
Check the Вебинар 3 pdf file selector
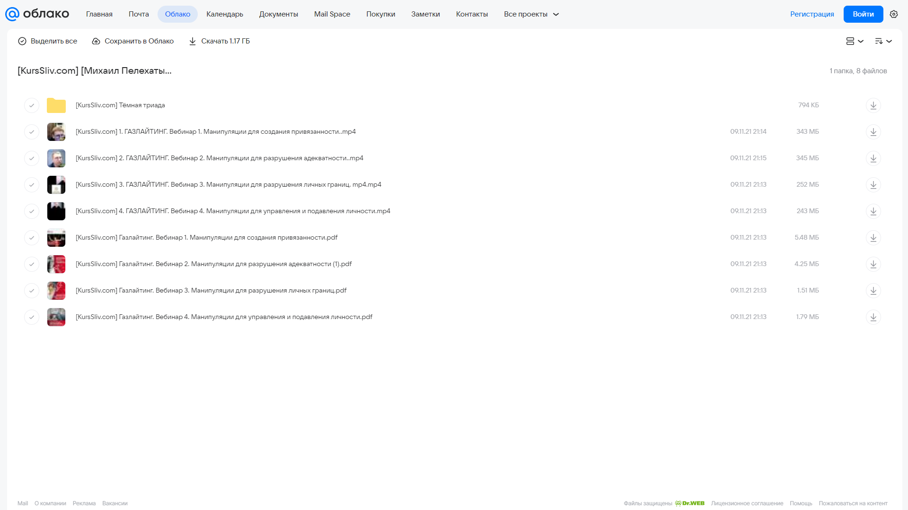(32, 291)
